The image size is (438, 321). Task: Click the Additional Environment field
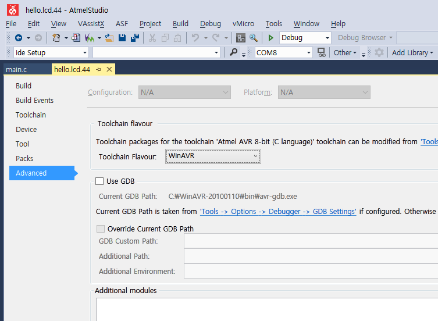[311, 271]
